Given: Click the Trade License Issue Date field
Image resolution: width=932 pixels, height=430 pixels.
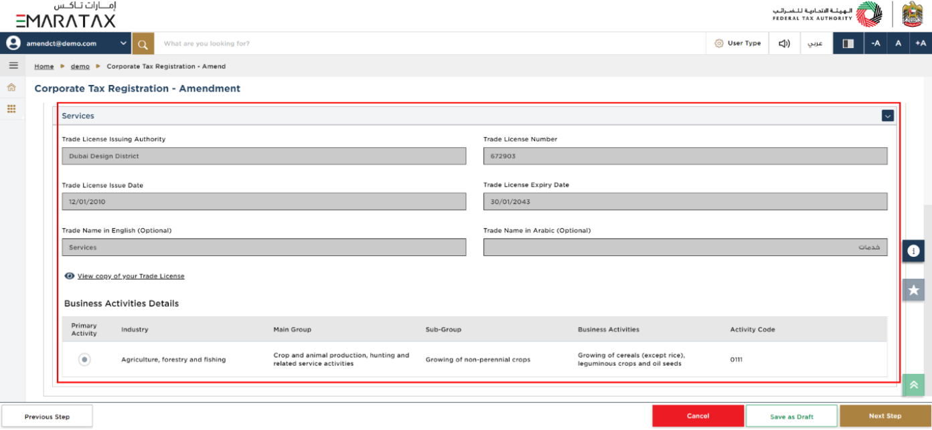Looking at the screenshot, I should point(264,201).
